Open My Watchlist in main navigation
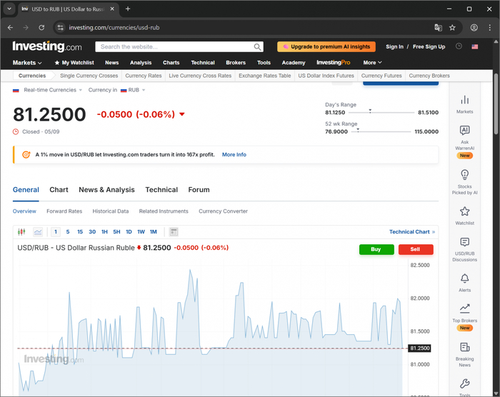 click(x=74, y=63)
